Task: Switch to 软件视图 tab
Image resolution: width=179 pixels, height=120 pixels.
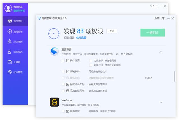Action: pos(81,38)
